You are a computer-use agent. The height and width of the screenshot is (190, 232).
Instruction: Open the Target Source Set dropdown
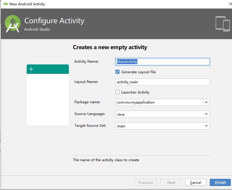click(163, 126)
